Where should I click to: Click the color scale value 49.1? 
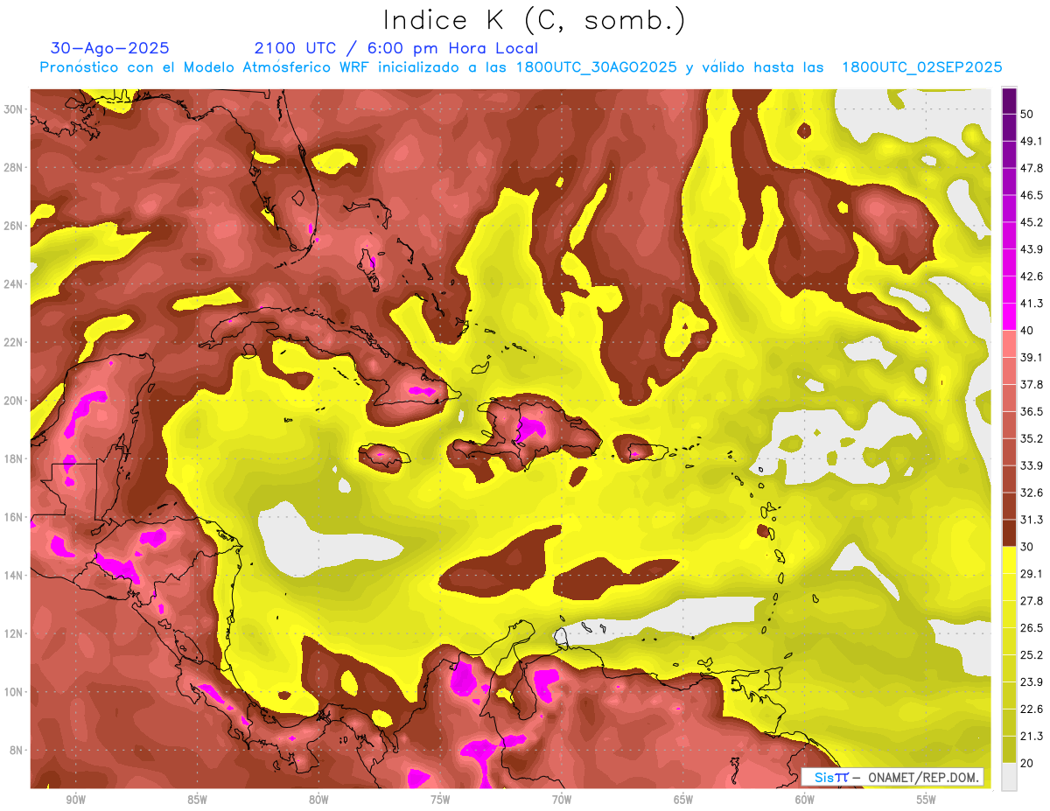(x=1032, y=141)
